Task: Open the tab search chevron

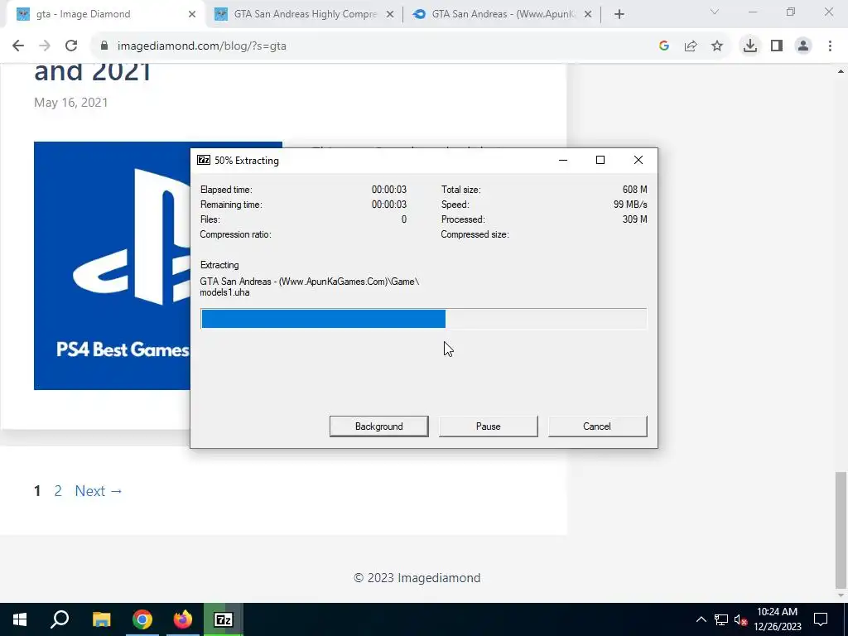Action: click(x=715, y=12)
